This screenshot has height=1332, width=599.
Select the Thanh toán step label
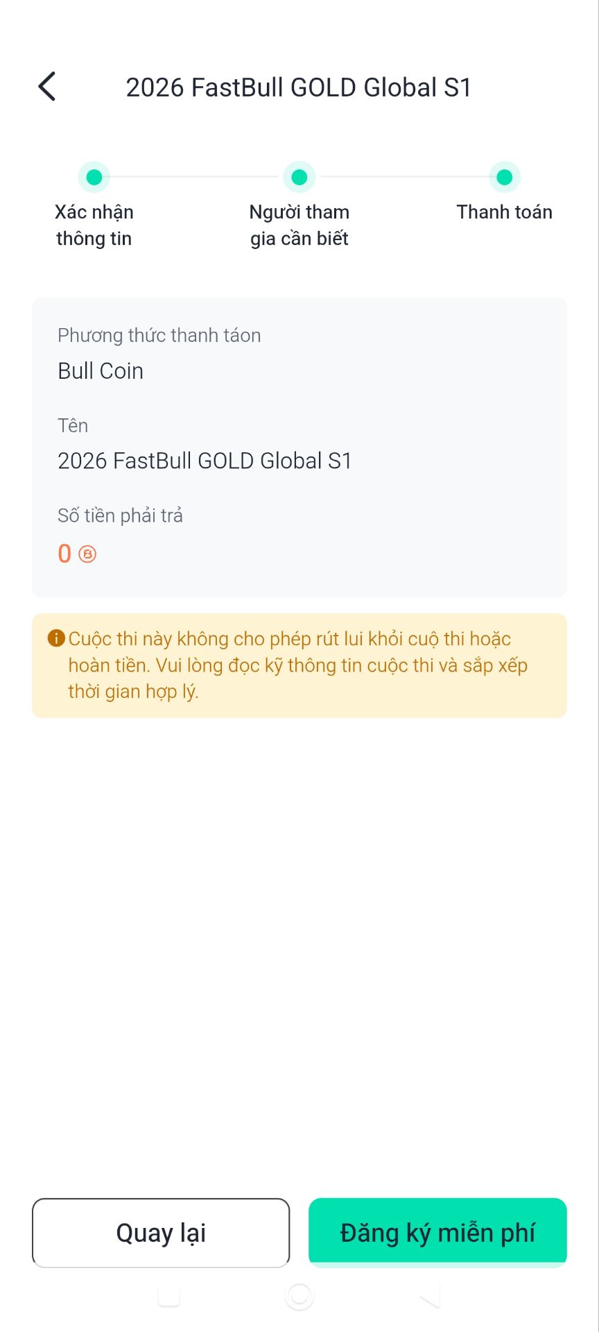505,212
